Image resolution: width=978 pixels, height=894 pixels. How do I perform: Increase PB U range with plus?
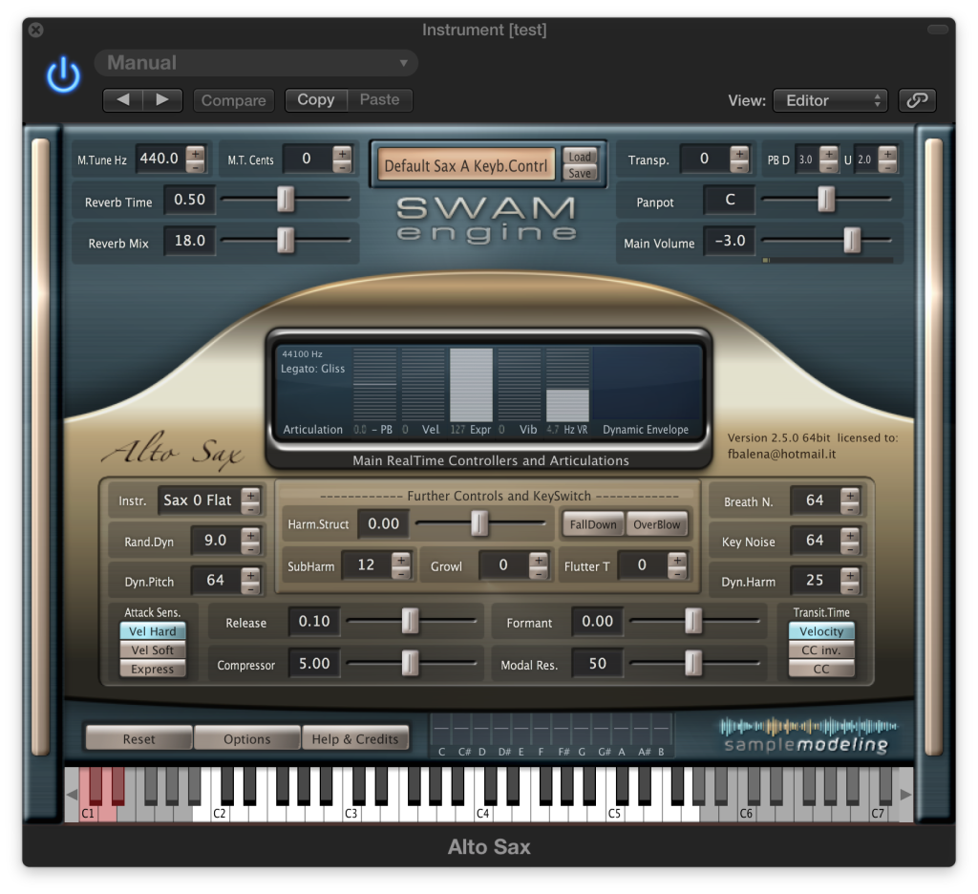click(887, 153)
